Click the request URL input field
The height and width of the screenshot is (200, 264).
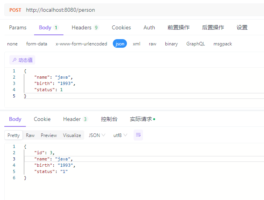tap(143, 10)
